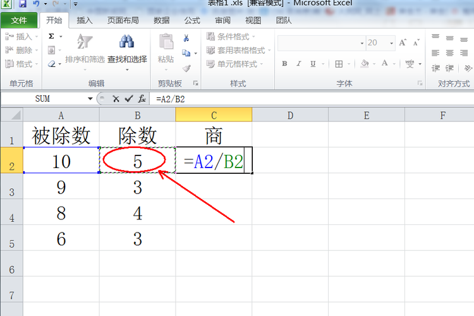Screen dimensions: 474x316
Task: Open clipboard group dialog launcher
Action: click(x=195, y=83)
